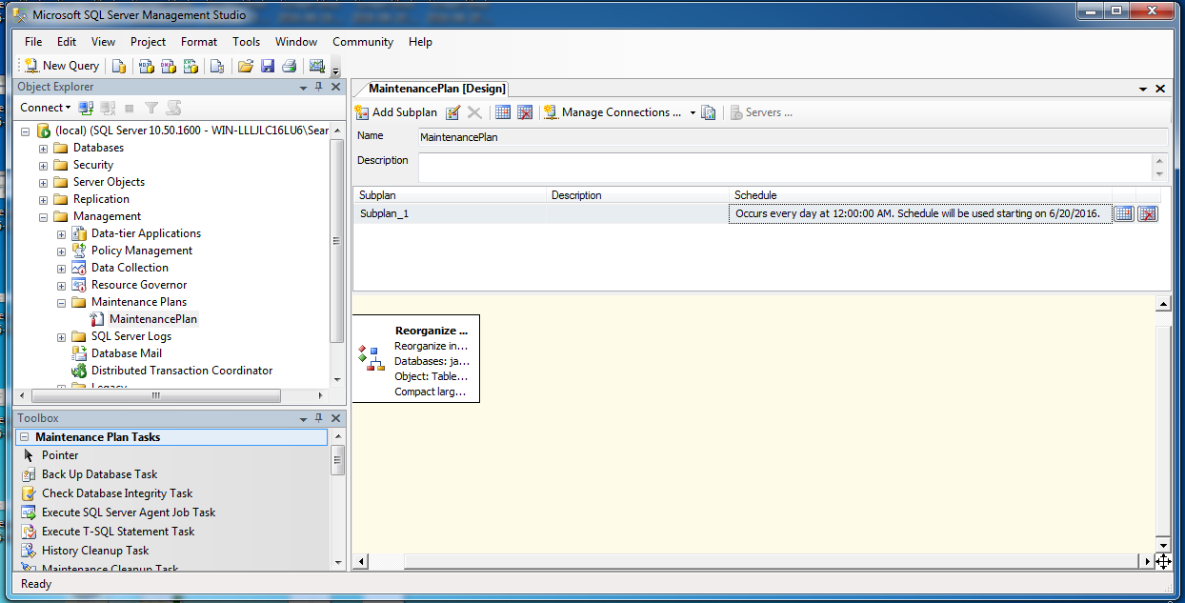Click the Subplan Schedule calendar toolbar icon
The width and height of the screenshot is (1185, 603).
(503, 112)
